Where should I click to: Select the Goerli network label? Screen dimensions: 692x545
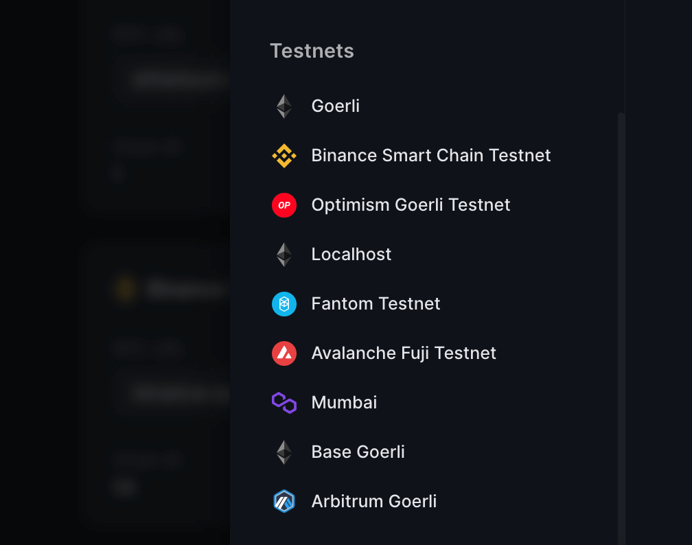(335, 106)
